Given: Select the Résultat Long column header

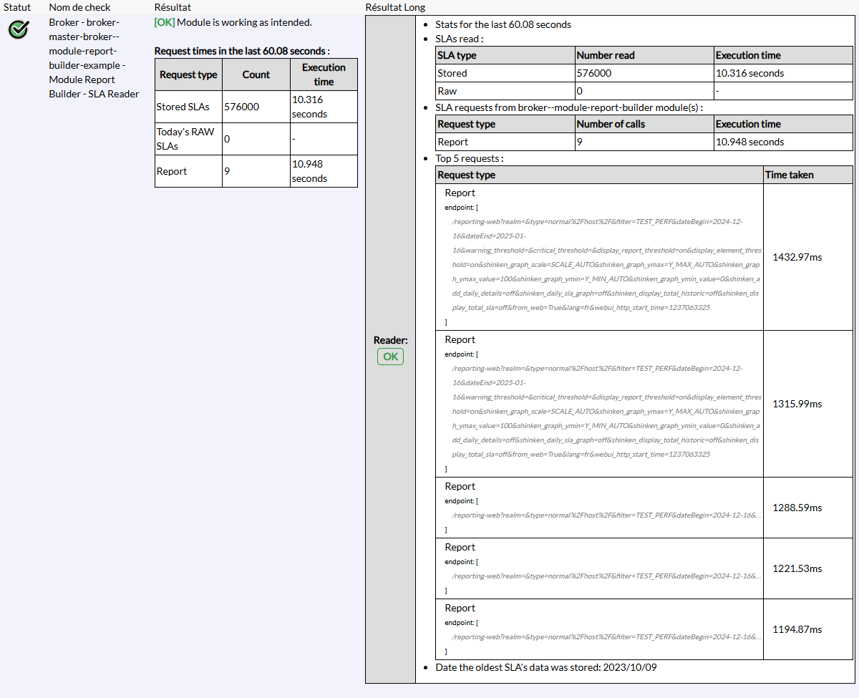Looking at the screenshot, I should [x=395, y=7].
